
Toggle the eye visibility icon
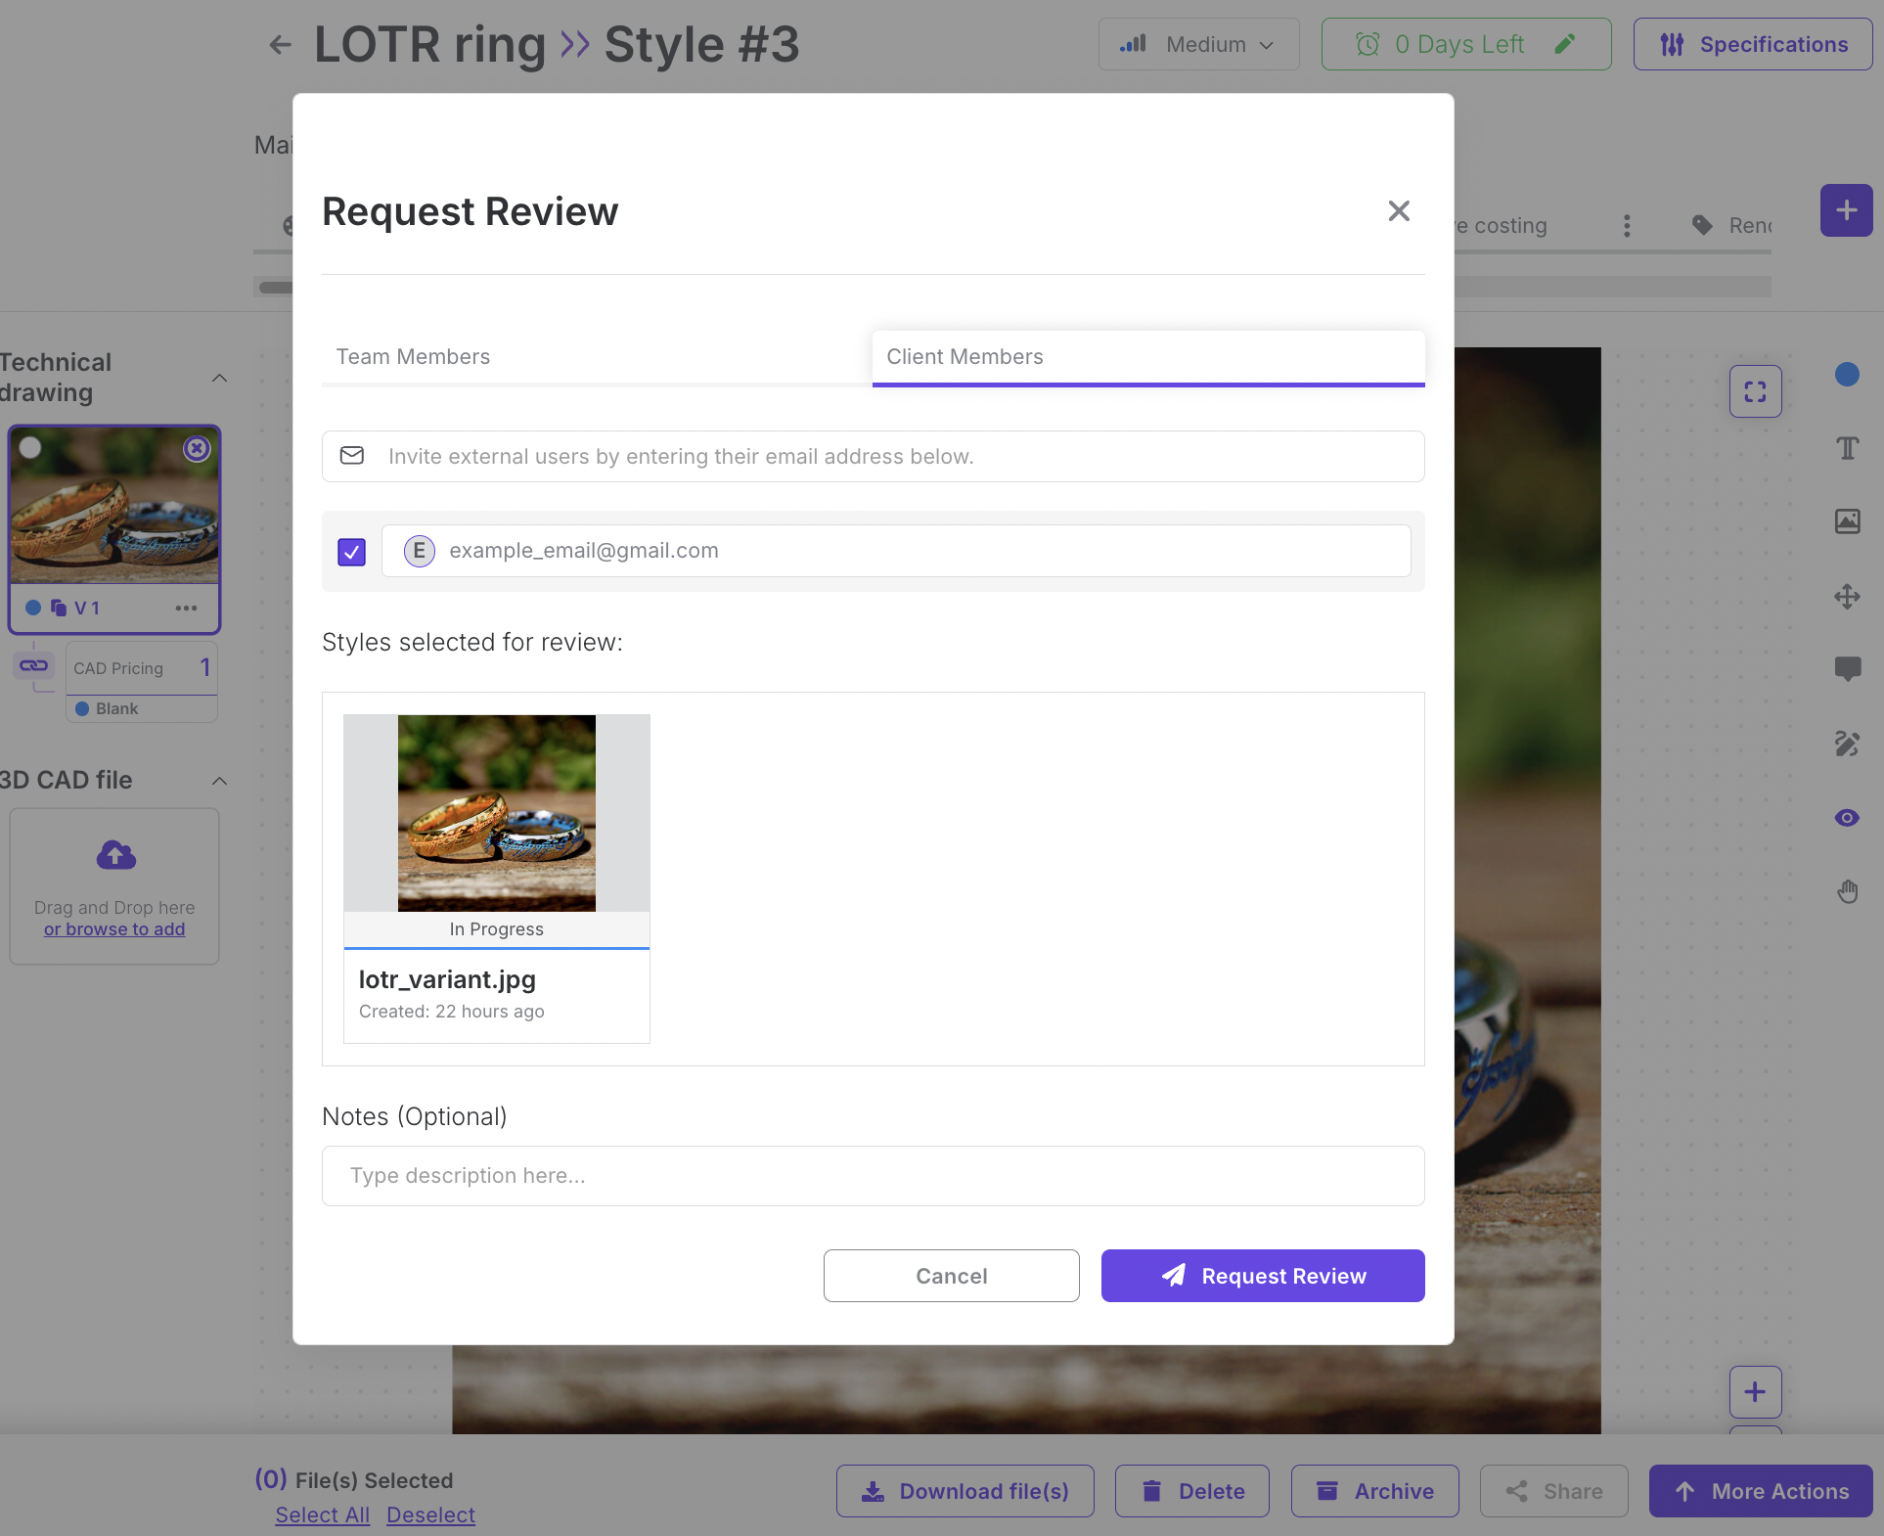pos(1847,818)
